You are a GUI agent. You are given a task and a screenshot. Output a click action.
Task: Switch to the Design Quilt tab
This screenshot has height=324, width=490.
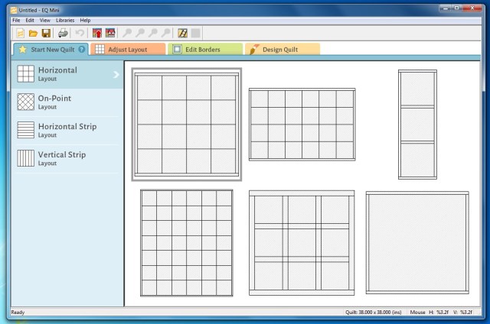[x=283, y=49]
